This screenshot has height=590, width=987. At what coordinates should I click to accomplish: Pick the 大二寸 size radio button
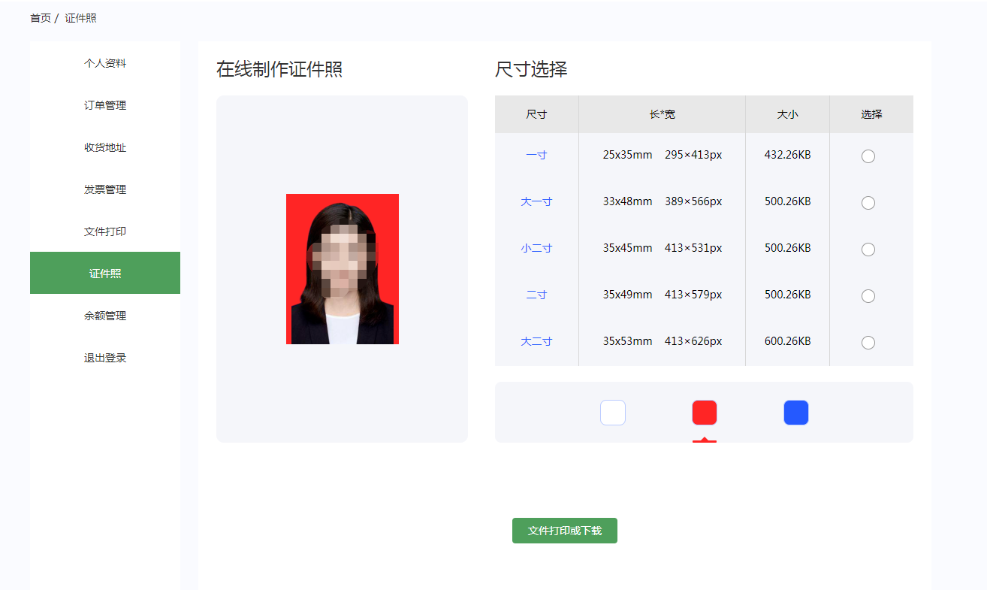pyautogui.click(x=868, y=343)
